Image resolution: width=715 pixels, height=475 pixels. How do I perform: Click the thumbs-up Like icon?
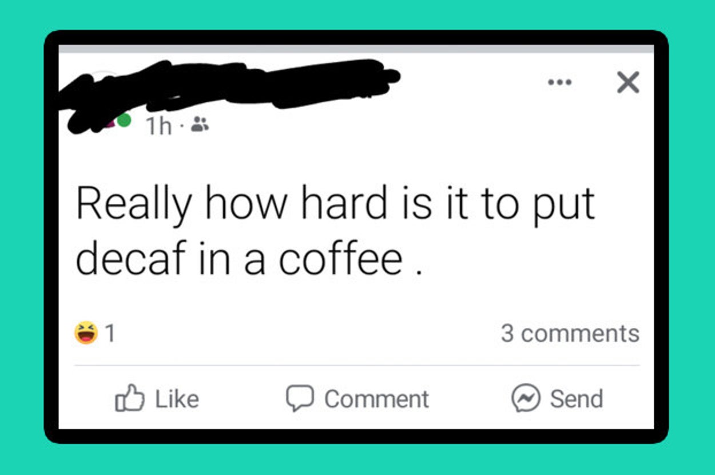point(130,399)
